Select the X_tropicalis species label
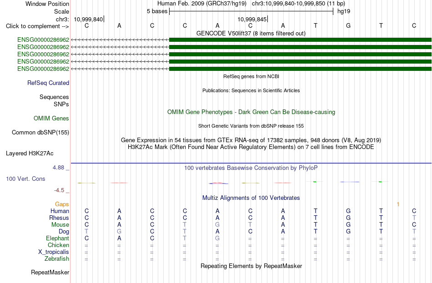 pyautogui.click(x=54, y=252)
